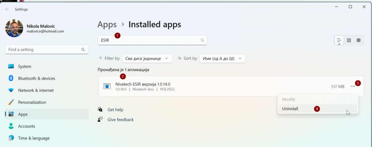Click the System monitor icon in sidebar
This screenshot has width=372, height=147.
tap(11, 66)
